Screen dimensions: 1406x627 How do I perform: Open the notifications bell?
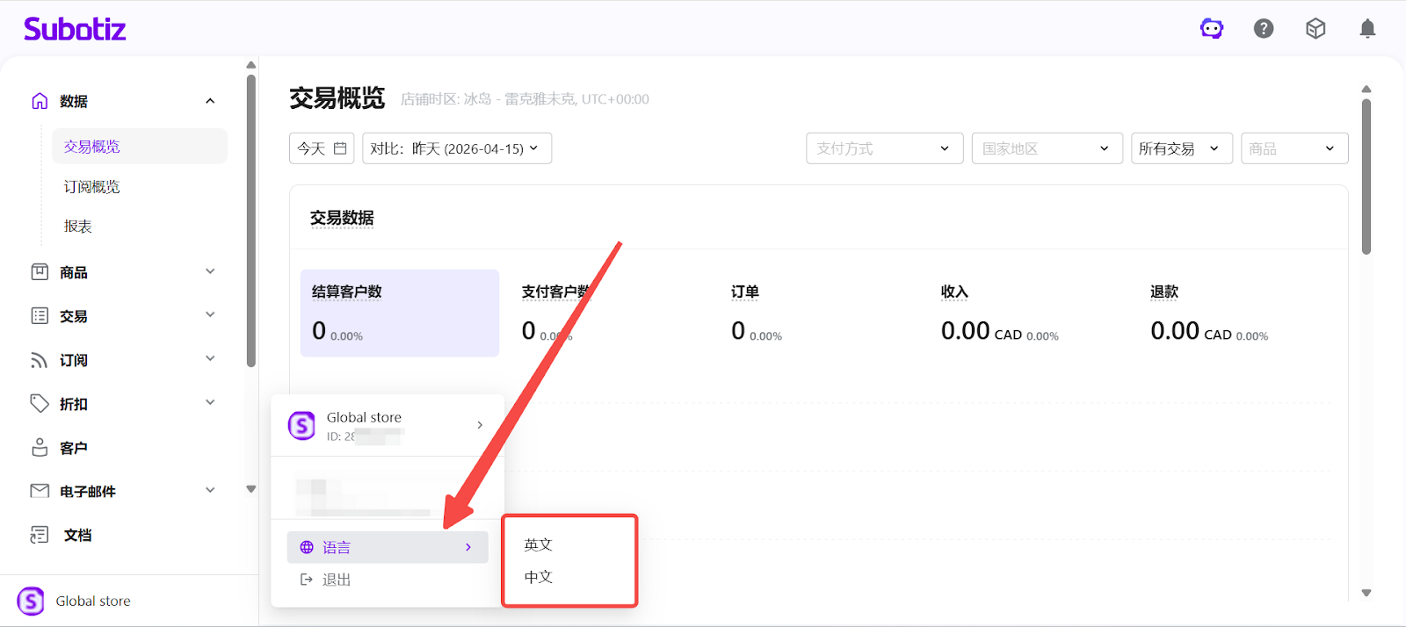pos(1367,29)
